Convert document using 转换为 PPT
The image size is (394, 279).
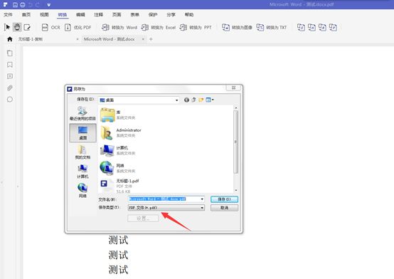(x=196, y=28)
